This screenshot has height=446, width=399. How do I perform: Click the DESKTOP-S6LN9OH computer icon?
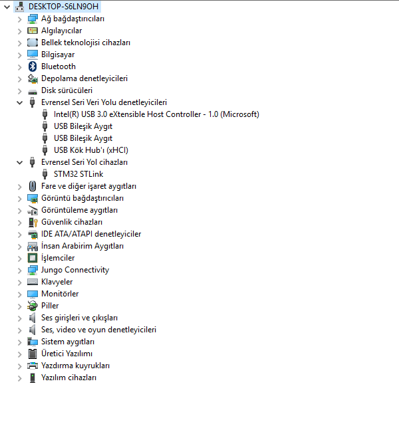click(x=19, y=7)
